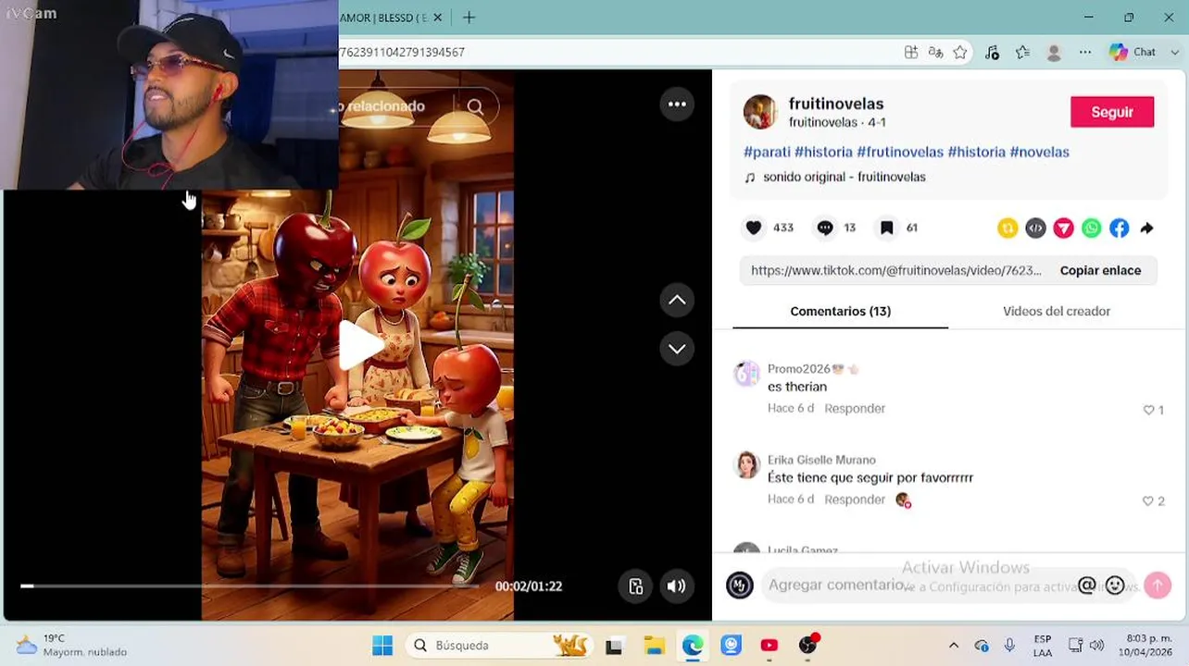The image size is (1189, 666).
Task: Post comment with pink arrow button
Action: 1158,586
